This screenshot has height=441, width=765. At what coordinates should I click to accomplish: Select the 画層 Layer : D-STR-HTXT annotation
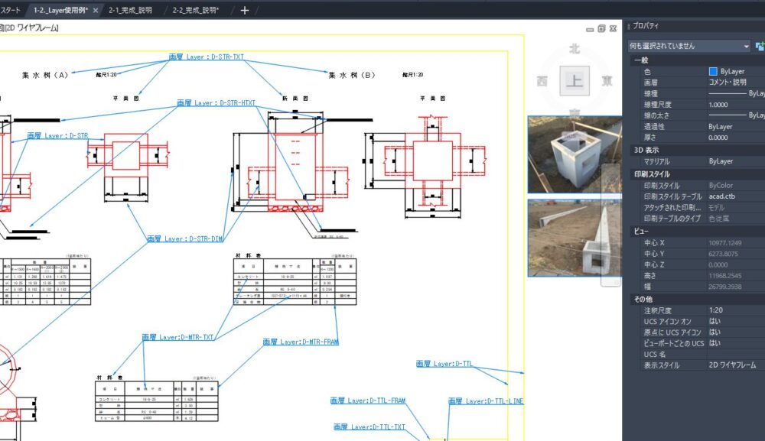coord(216,103)
